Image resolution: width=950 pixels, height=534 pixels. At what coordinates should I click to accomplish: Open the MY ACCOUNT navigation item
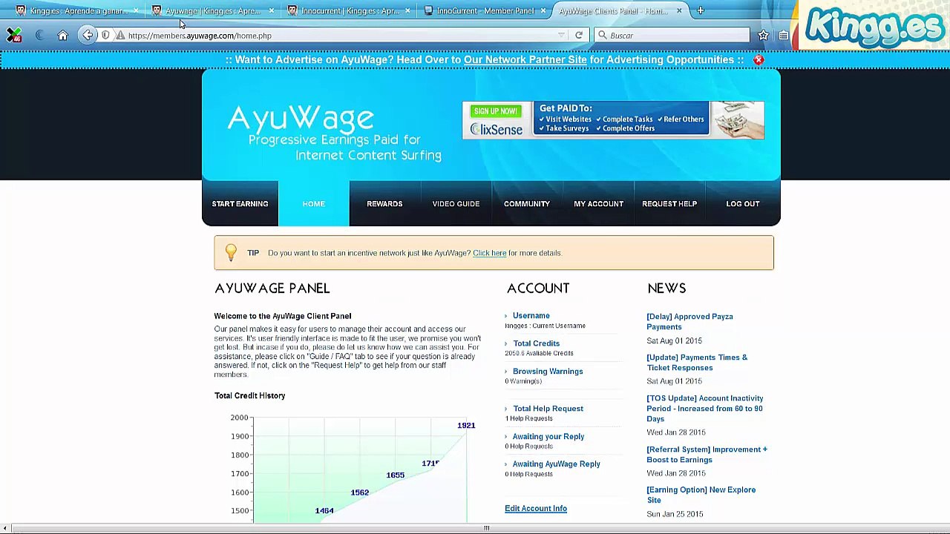tap(598, 204)
